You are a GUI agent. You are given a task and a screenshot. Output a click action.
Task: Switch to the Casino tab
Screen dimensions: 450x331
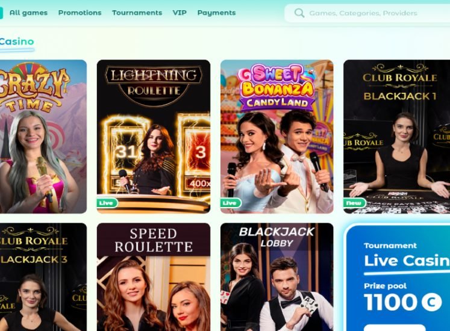(x=17, y=42)
